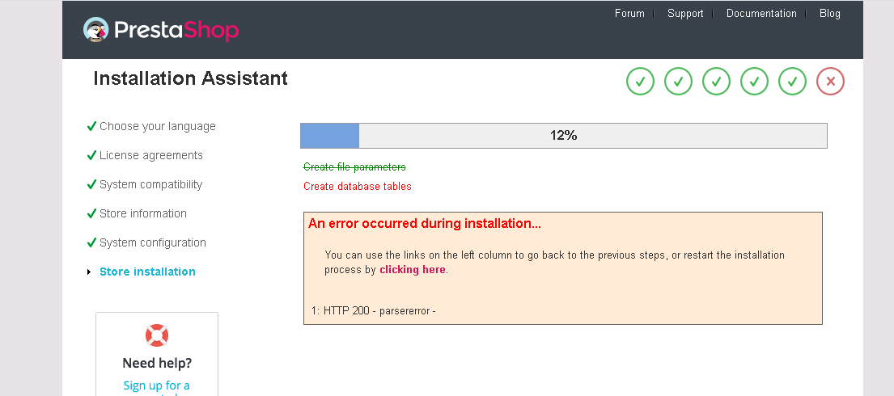The height and width of the screenshot is (396, 894).
Task: Click the first green checkmark step circle
Action: pyautogui.click(x=640, y=81)
